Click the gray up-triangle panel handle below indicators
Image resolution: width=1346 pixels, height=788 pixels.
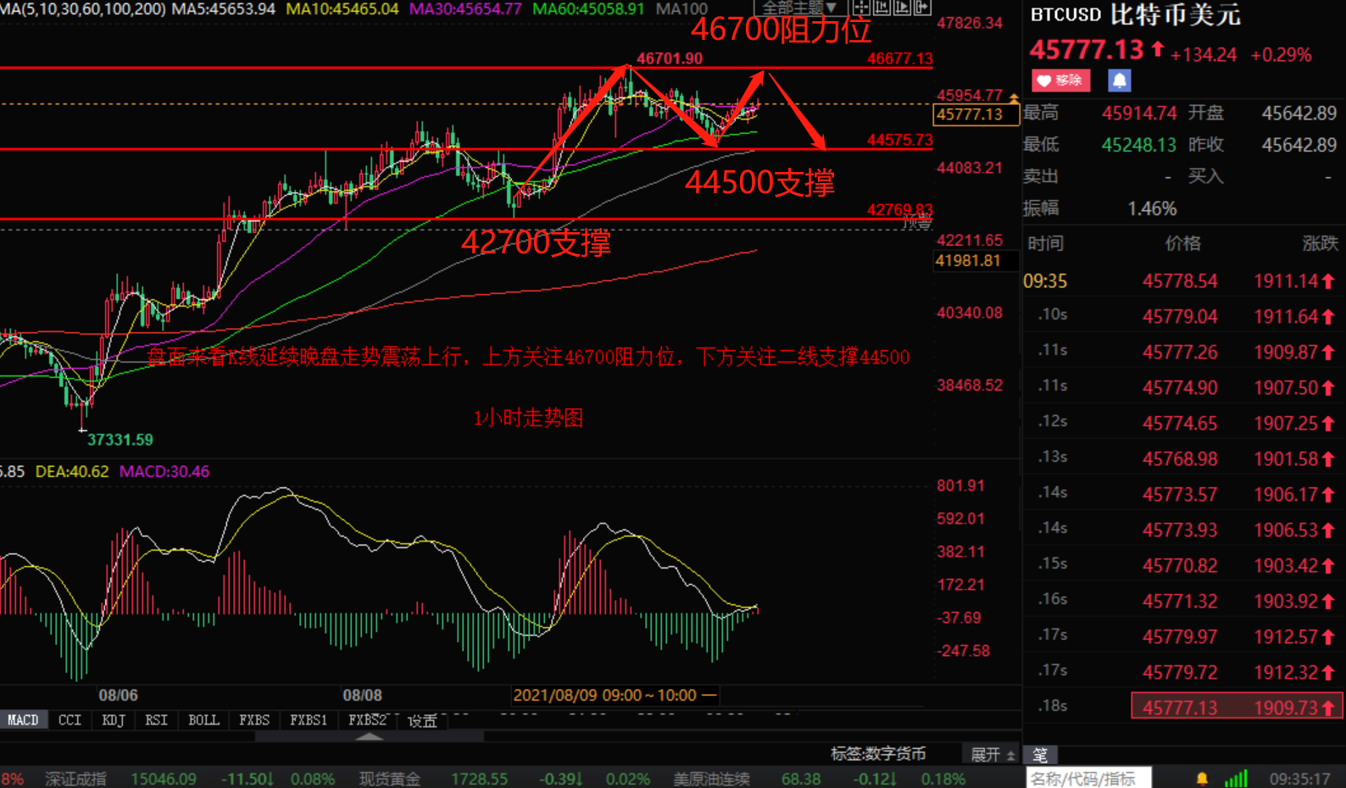[x=369, y=736]
